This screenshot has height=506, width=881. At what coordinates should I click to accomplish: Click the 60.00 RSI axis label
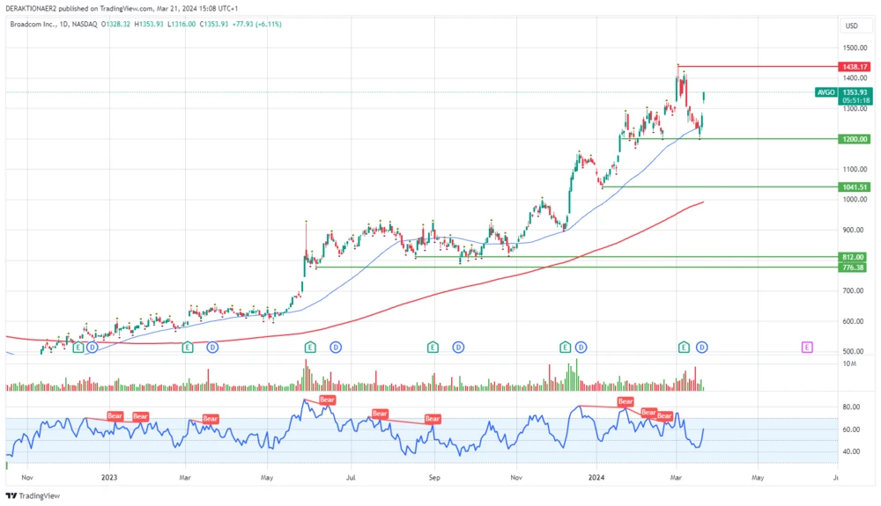pos(851,429)
